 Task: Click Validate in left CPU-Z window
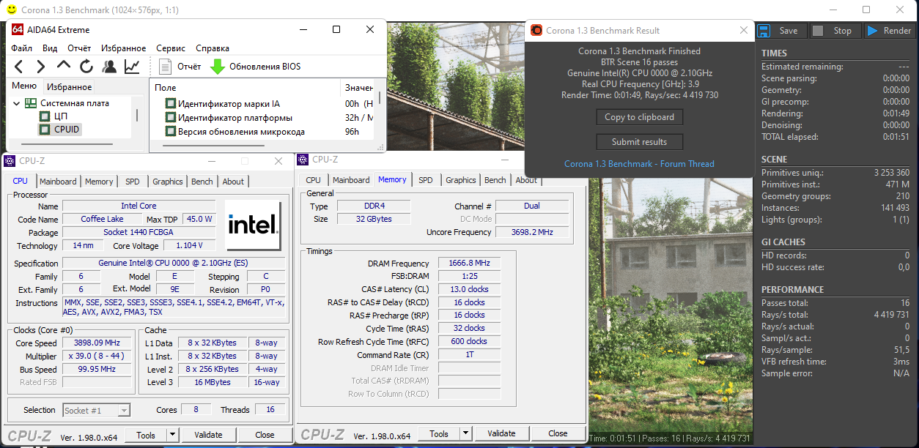208,435
